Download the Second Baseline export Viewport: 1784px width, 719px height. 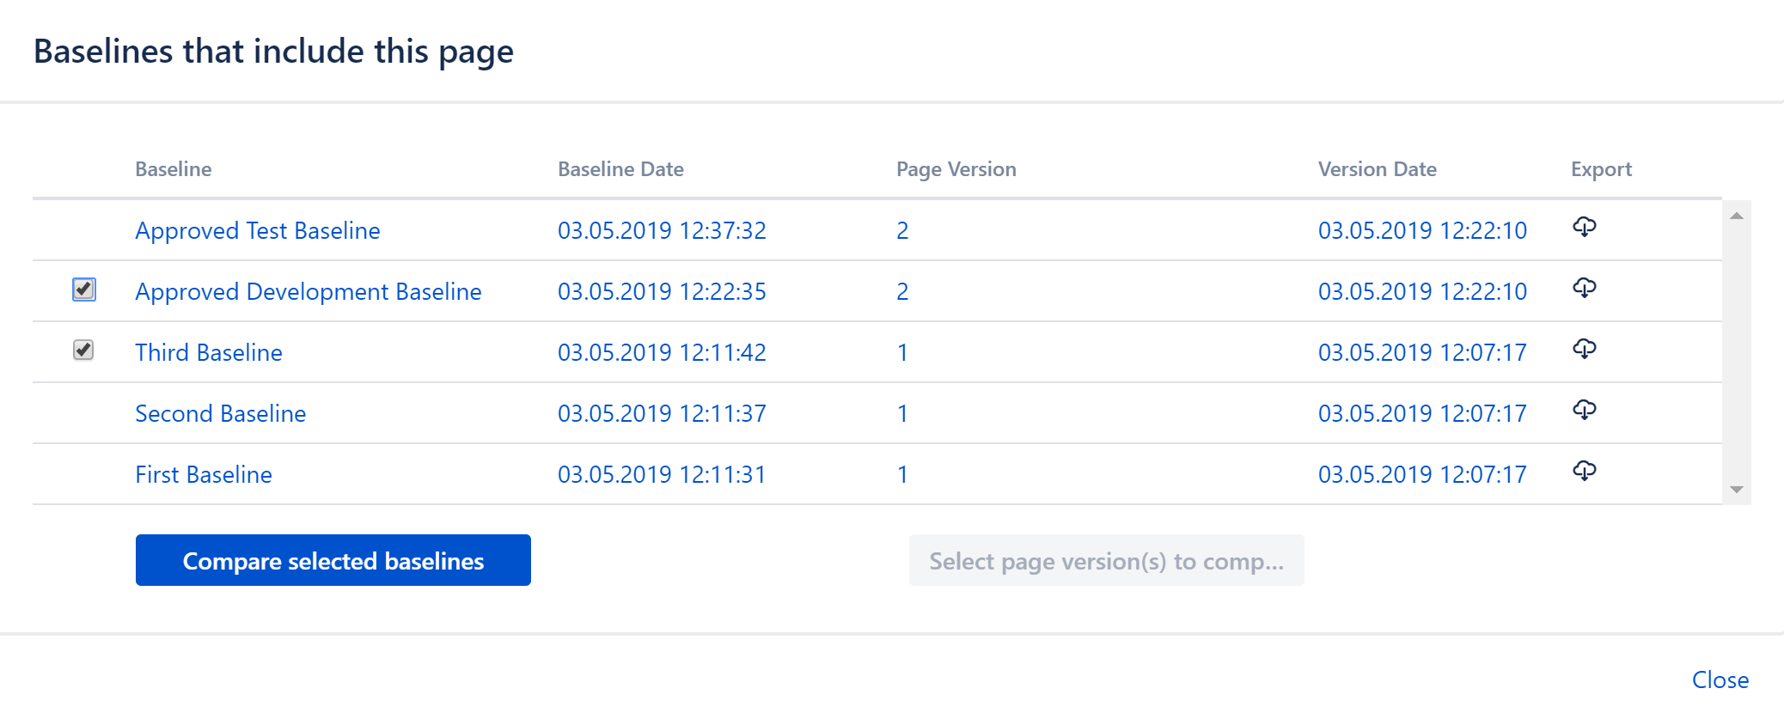1584,411
